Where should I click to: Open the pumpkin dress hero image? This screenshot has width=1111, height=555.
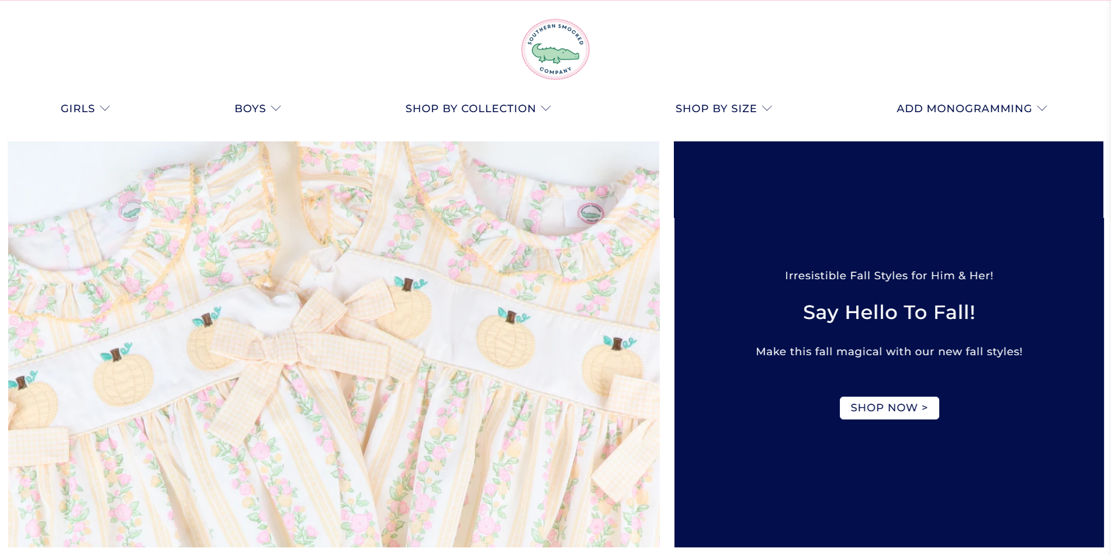(334, 345)
